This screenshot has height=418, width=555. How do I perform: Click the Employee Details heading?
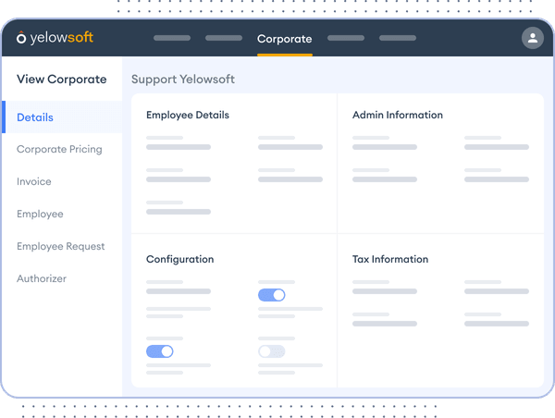188,116
